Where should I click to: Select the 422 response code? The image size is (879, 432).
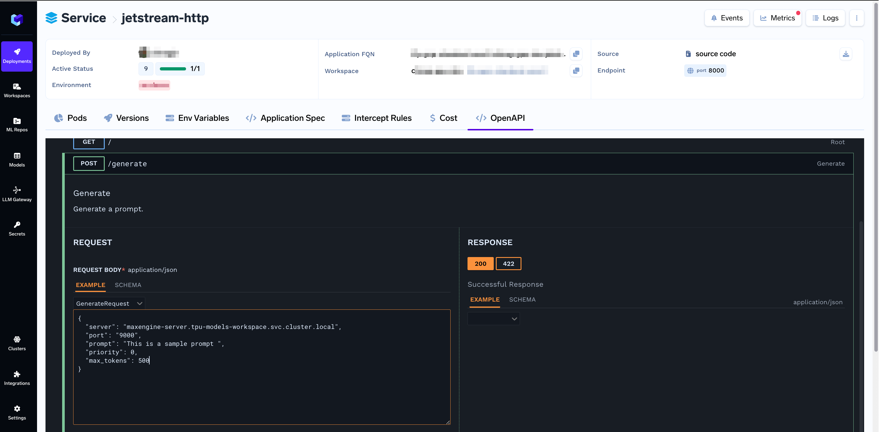click(508, 263)
